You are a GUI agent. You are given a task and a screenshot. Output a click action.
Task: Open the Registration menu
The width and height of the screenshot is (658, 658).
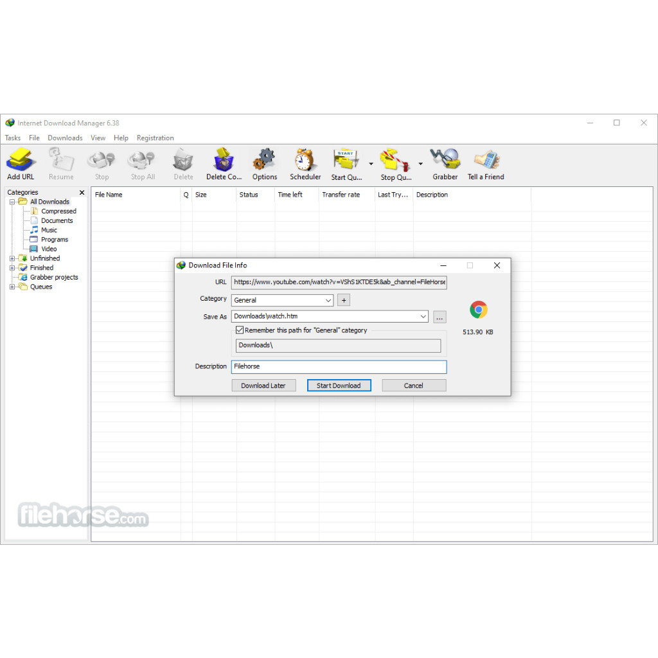click(x=155, y=138)
